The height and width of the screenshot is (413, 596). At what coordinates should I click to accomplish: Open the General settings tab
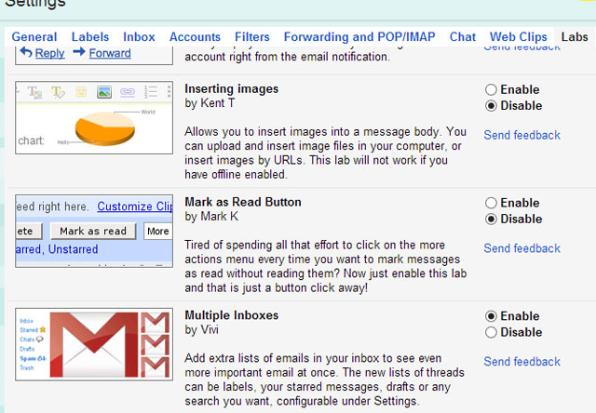(34, 37)
